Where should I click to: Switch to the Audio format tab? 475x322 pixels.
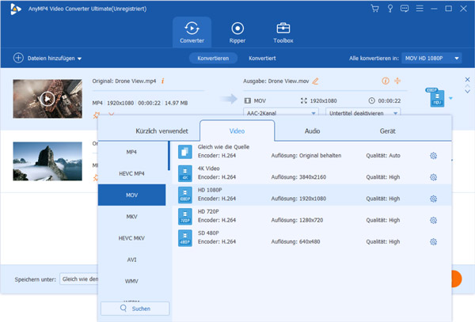(x=313, y=131)
